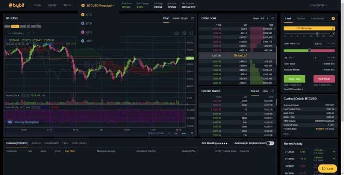
Task: Click the Order Price input field
Action: pyautogui.click(x=320, y=44)
